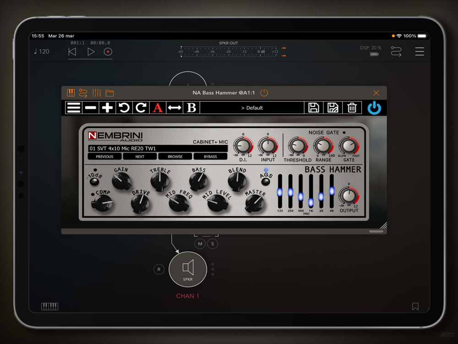Click the OUTPUT knob
The image size is (458, 344).
349,195
